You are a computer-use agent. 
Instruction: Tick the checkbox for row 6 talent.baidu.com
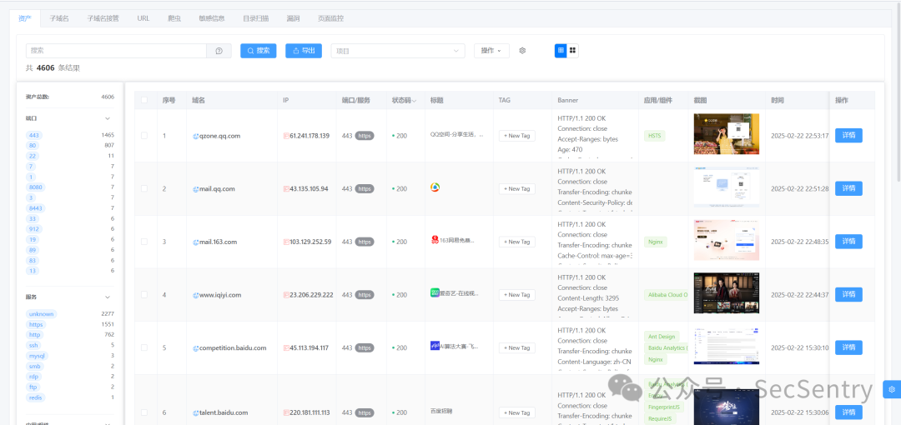pyautogui.click(x=144, y=412)
